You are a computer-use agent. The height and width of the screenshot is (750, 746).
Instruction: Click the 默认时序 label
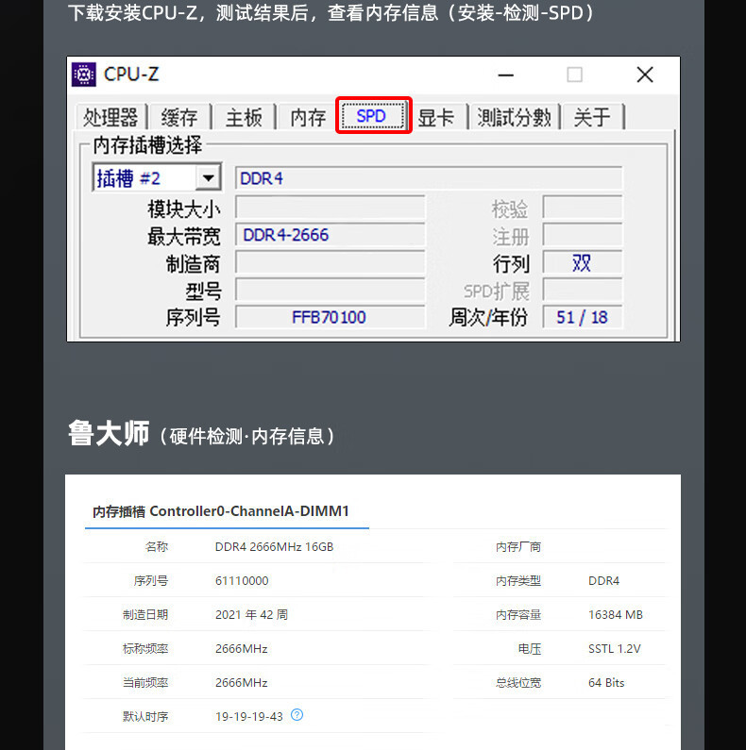pyautogui.click(x=145, y=717)
